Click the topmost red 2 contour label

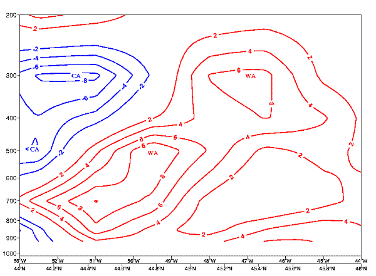(x=35, y=29)
